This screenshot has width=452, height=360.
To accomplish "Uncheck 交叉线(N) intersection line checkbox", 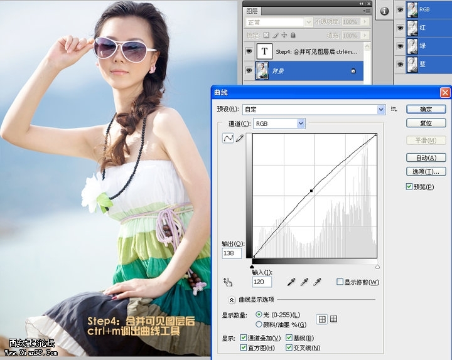I will [289, 347].
